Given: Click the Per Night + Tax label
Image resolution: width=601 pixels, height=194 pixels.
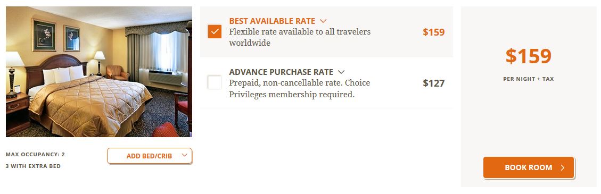Looking at the screenshot, I should (x=528, y=79).
